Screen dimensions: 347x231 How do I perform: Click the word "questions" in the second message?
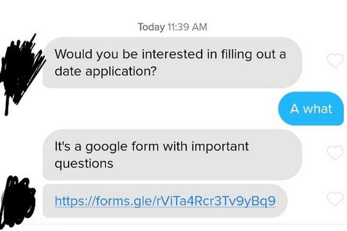click(x=84, y=163)
